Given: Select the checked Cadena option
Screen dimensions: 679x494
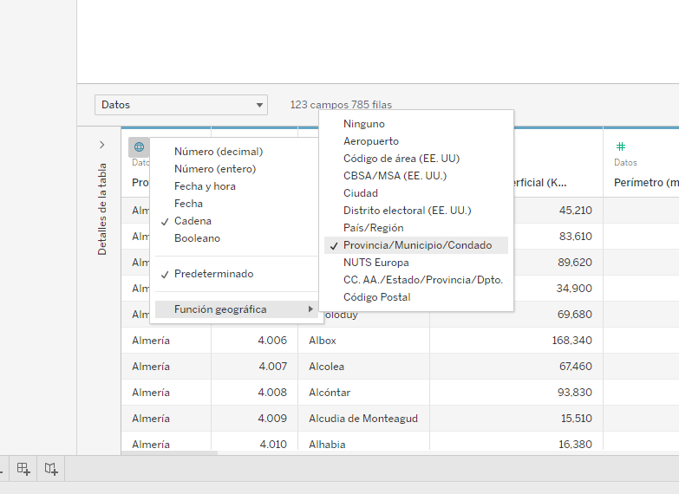Looking at the screenshot, I should tap(193, 221).
